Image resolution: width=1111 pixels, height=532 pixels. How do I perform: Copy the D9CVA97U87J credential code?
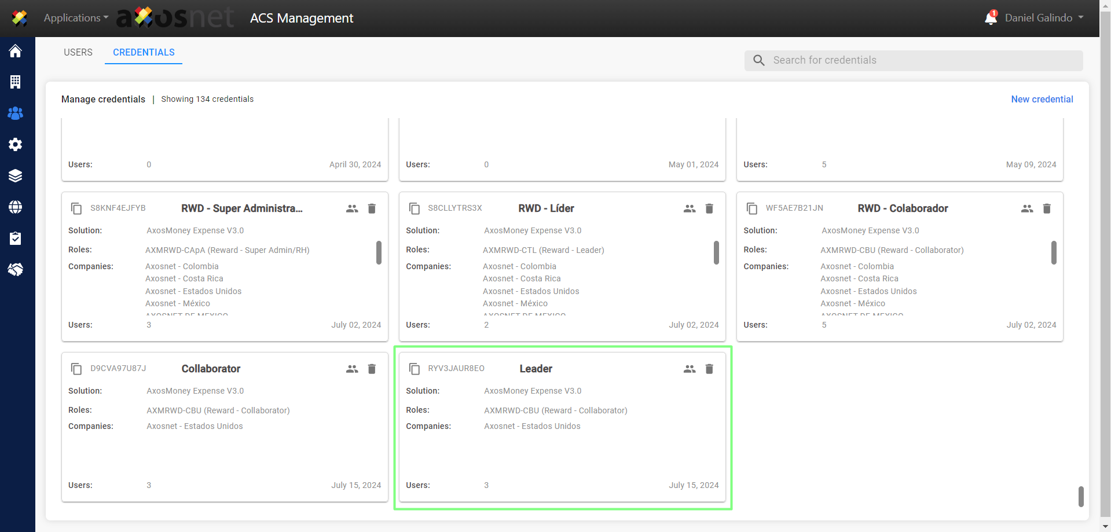[x=76, y=369]
